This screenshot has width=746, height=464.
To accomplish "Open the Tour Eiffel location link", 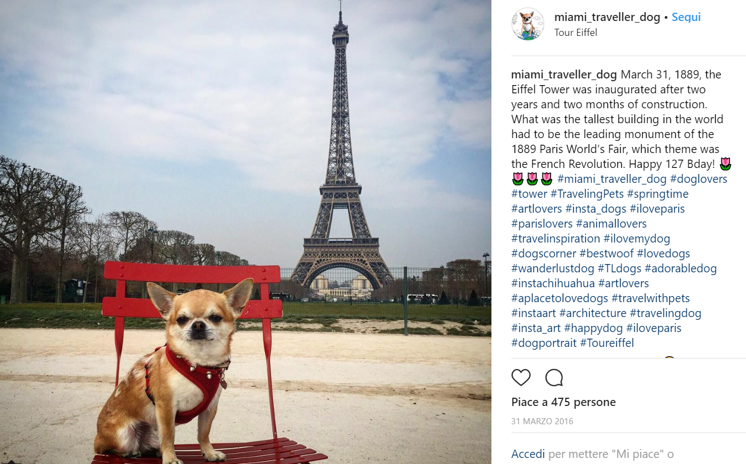I will pos(576,33).
